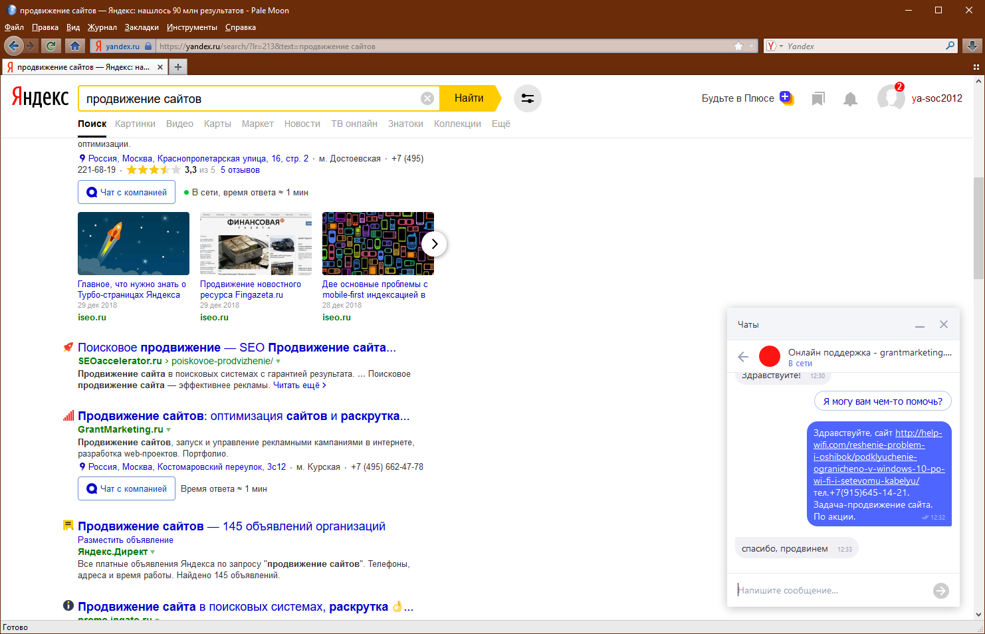Clear the Yandex search query
Image resolution: width=985 pixels, height=634 pixels.
(x=427, y=98)
